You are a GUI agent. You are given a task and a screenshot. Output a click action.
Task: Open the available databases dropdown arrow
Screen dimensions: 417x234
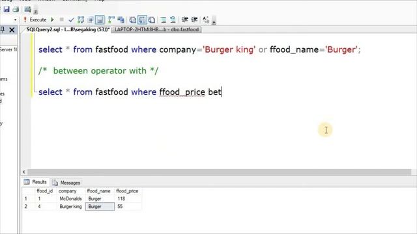[15, 20]
